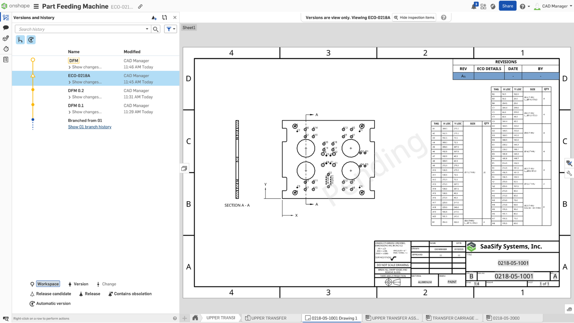Switch to the UPPER TRANSFER tab
The image size is (574, 323).
tap(269, 318)
